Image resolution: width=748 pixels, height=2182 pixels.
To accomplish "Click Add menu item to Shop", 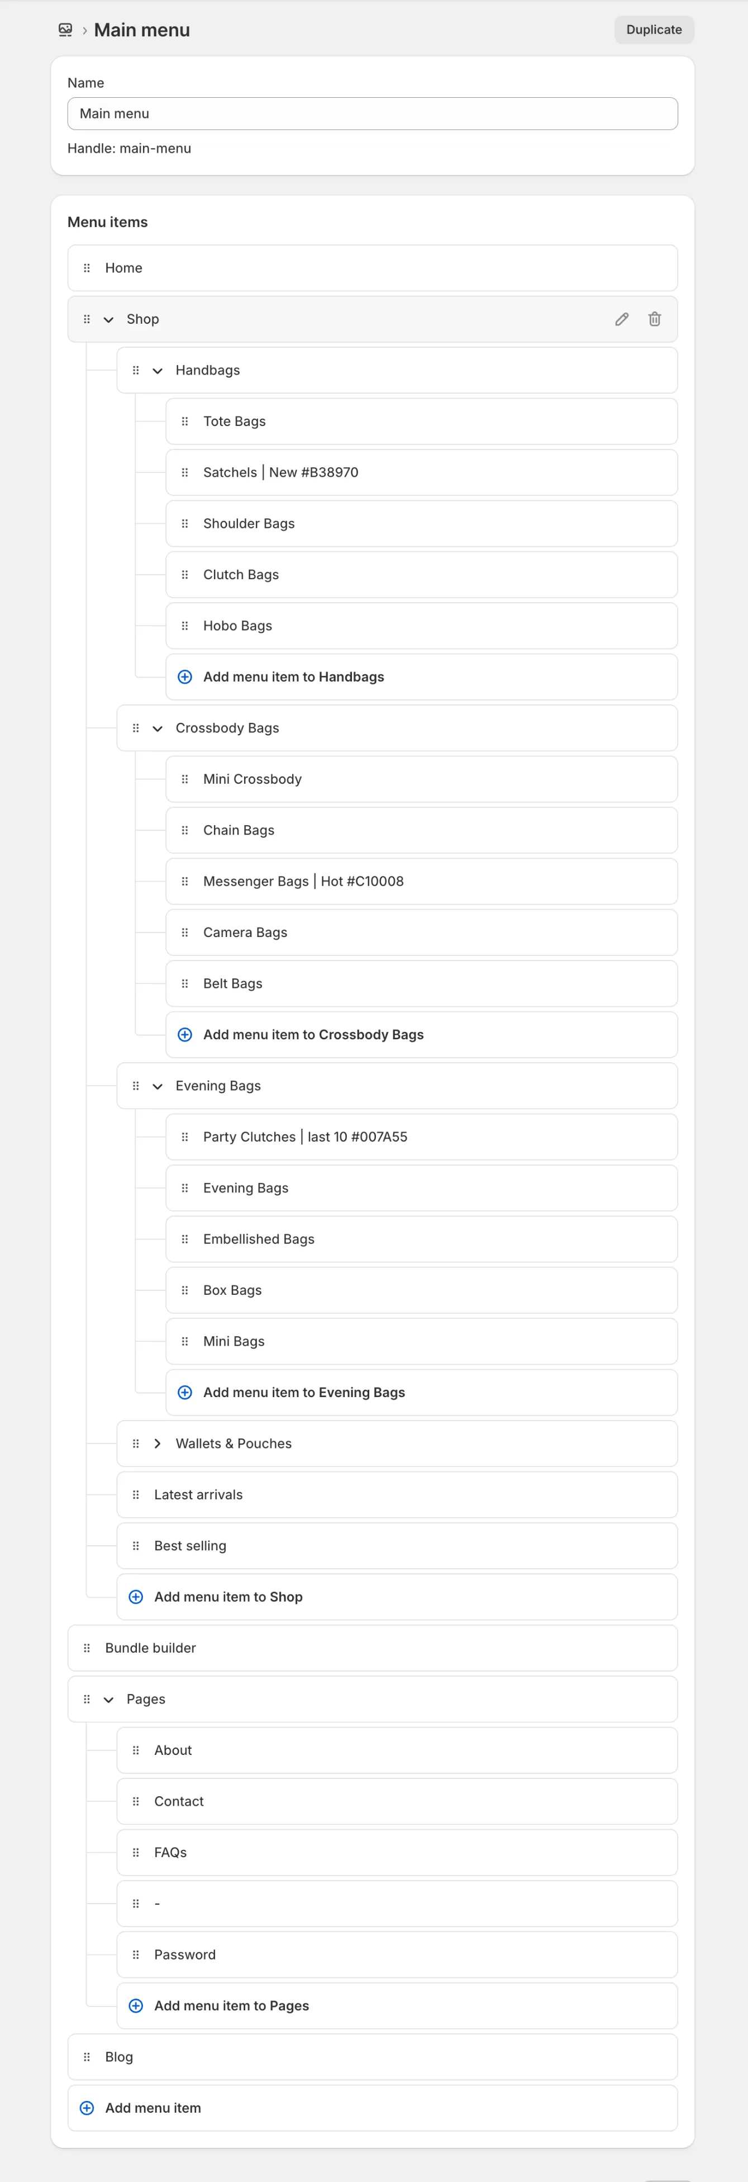I will click(227, 1597).
